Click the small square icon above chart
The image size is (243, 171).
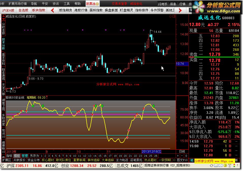[x=174, y=16]
